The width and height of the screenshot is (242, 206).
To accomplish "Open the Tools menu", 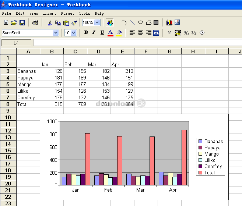I will (85, 13).
